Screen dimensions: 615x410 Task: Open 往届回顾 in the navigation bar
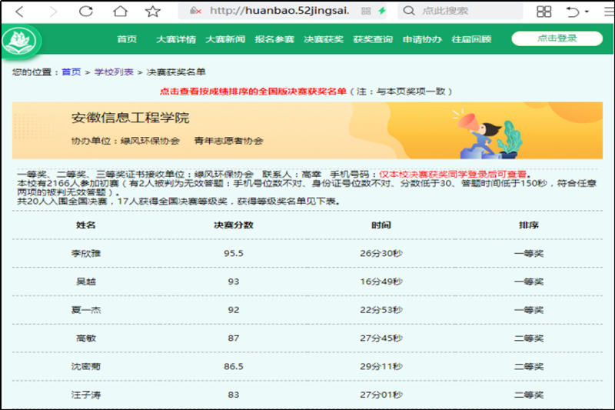click(x=471, y=39)
